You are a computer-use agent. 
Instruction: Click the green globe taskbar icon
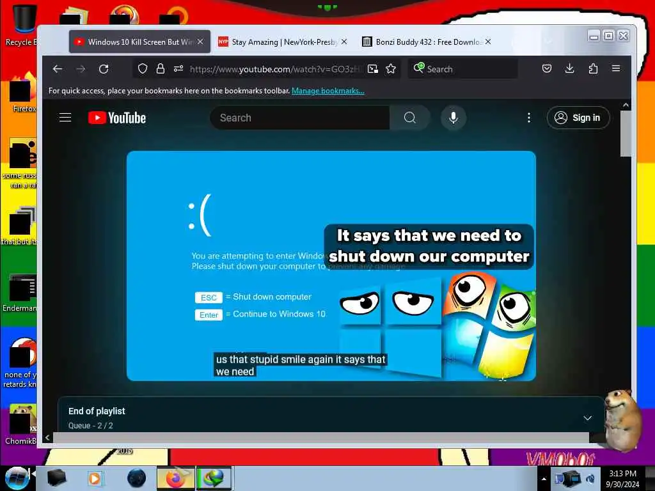(214, 478)
